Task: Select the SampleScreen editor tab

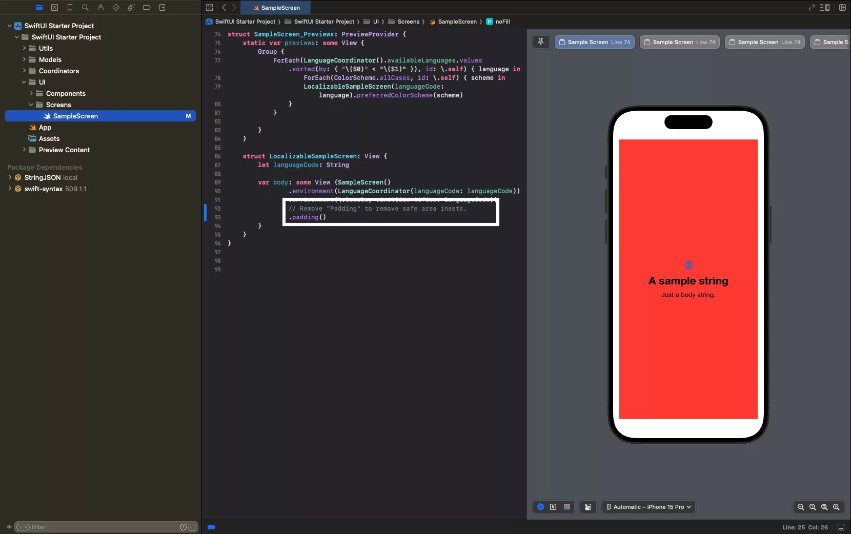Action: tap(276, 8)
